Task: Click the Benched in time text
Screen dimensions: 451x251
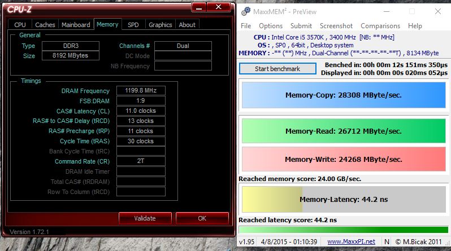Action: (386, 65)
